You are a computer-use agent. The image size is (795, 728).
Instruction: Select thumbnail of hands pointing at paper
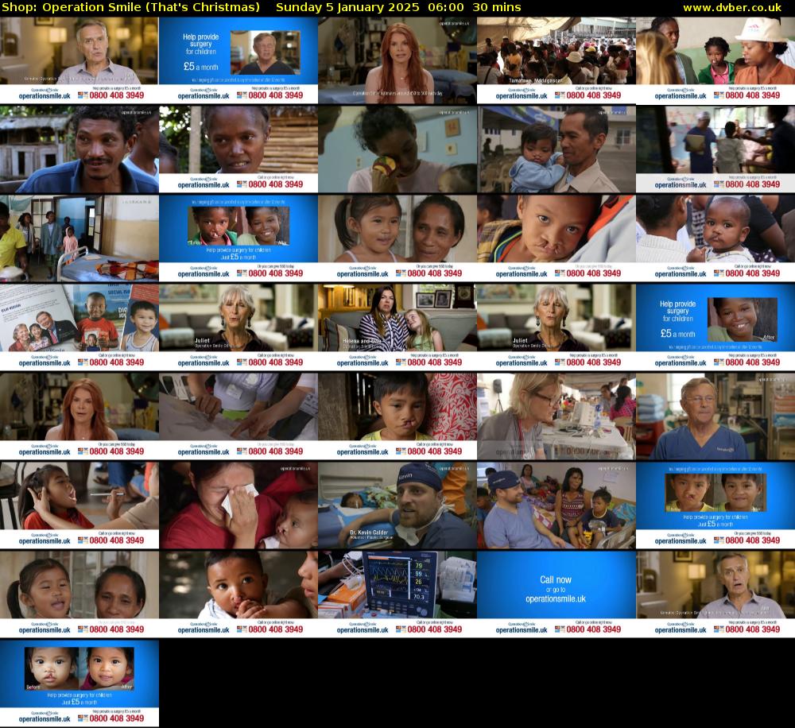(x=238, y=416)
